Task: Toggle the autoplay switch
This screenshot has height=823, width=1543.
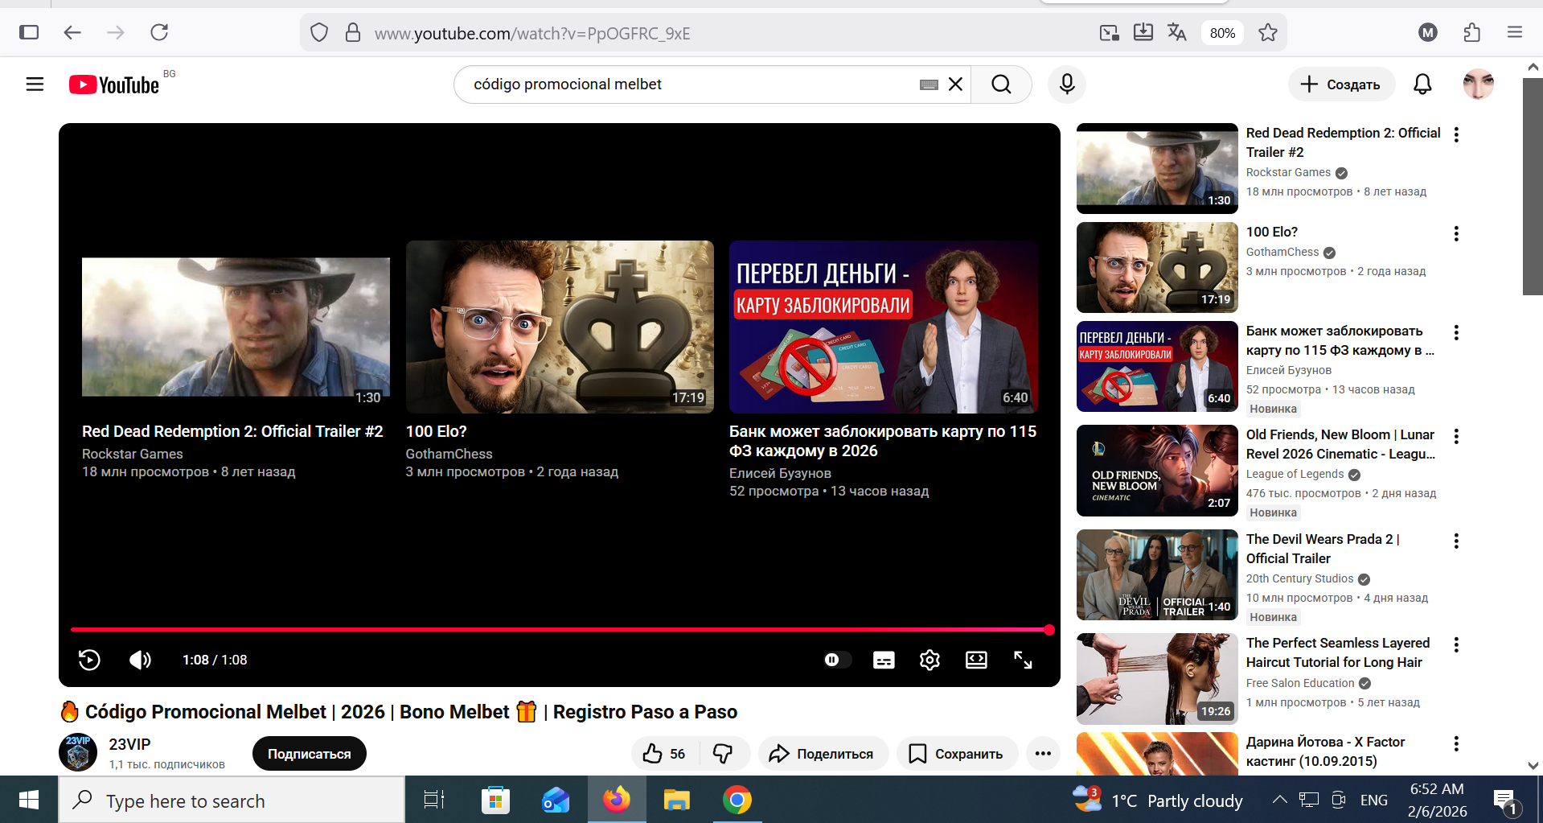Action: 835,660
